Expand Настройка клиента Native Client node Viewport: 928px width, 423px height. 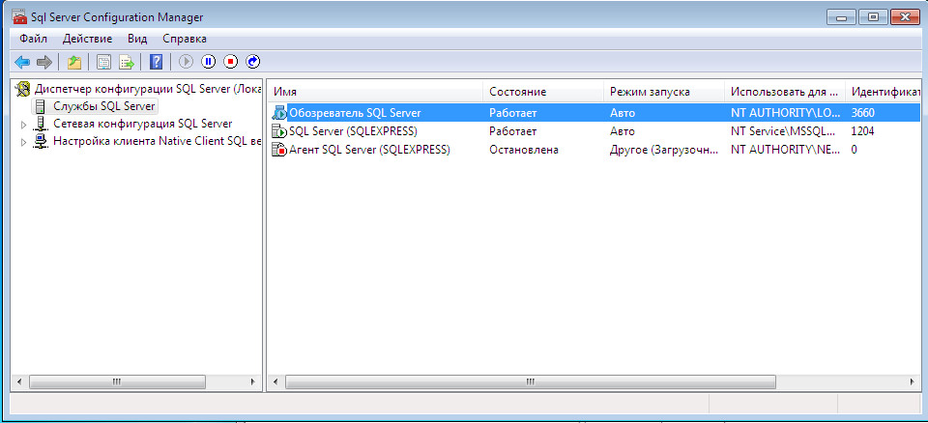[x=23, y=143]
